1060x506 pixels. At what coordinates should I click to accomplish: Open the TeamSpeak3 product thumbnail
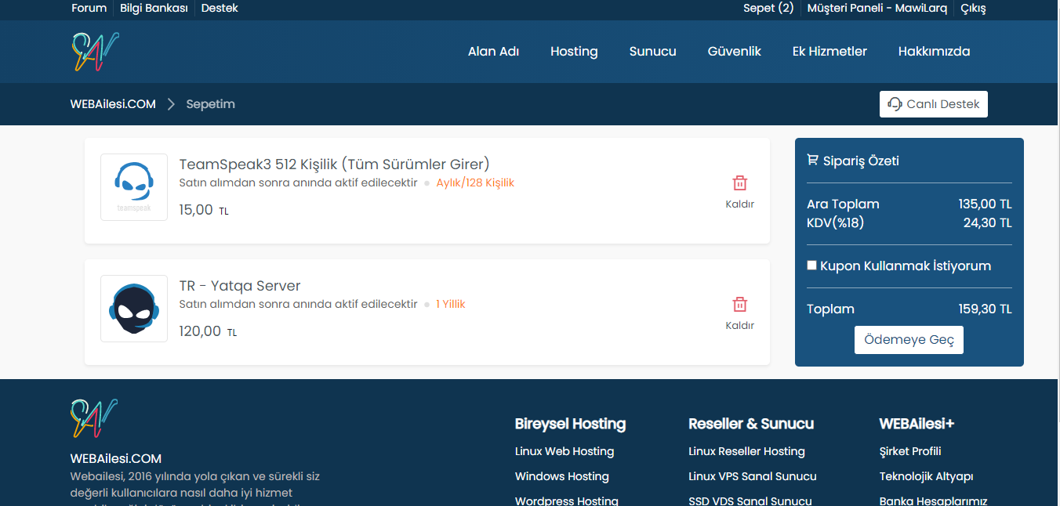(134, 187)
